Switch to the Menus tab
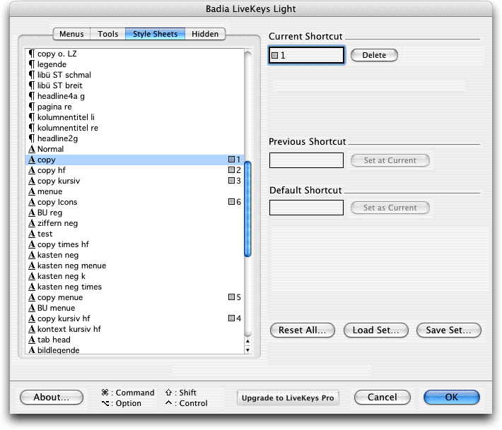The image size is (502, 430). (71, 34)
